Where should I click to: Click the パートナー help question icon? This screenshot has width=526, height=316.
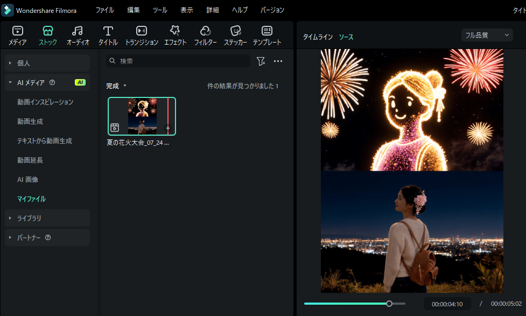coord(48,237)
